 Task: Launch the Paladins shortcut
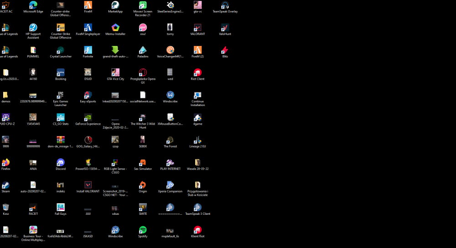[x=142, y=50]
